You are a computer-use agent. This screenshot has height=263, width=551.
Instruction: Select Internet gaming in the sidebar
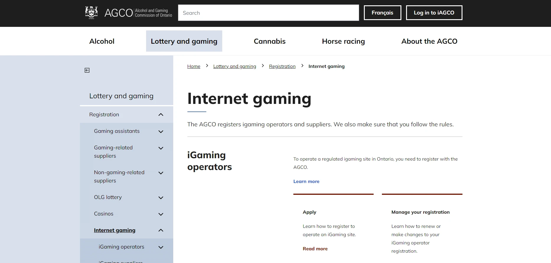pos(115,230)
